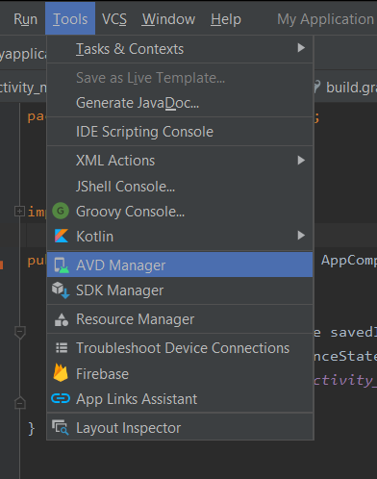Open the Window menu
377x479 pixels.
(x=168, y=19)
